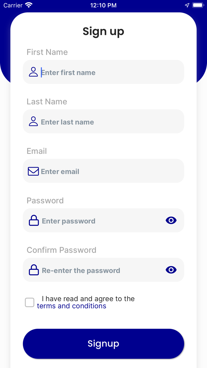
Task: Click the lock icon in Confirm Password field
Action: click(x=34, y=270)
